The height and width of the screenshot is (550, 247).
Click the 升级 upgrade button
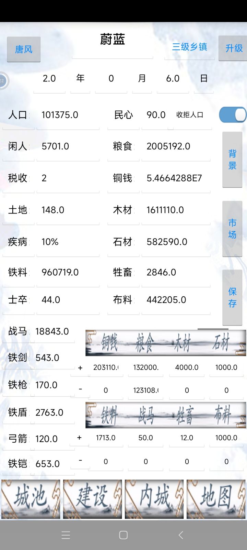234,48
